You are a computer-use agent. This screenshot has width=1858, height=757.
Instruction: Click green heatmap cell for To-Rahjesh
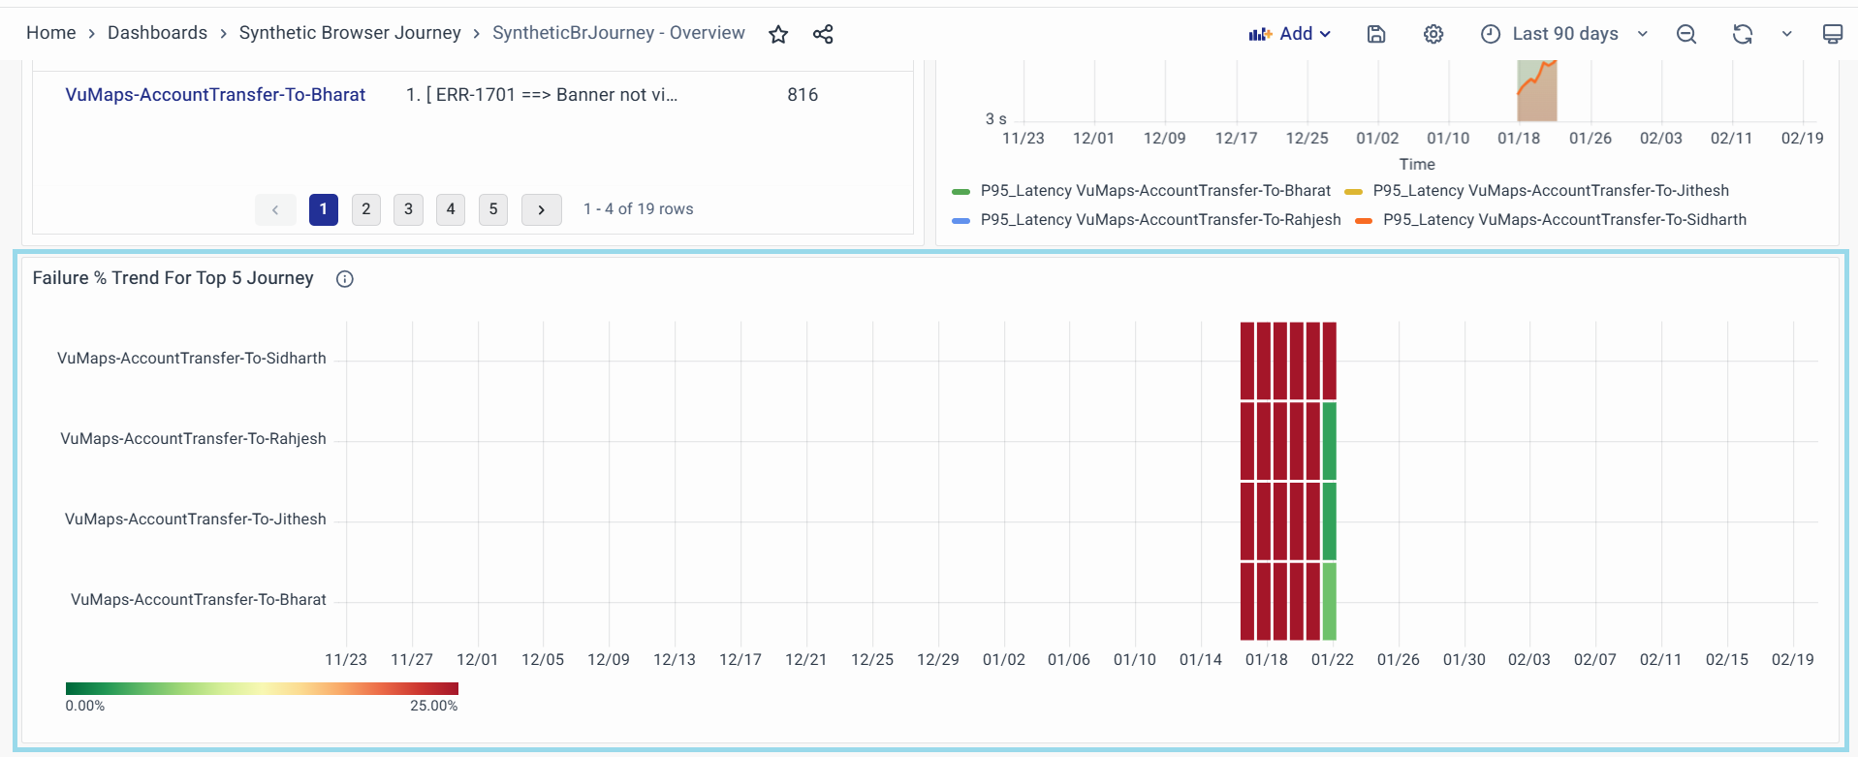[x=1329, y=441]
